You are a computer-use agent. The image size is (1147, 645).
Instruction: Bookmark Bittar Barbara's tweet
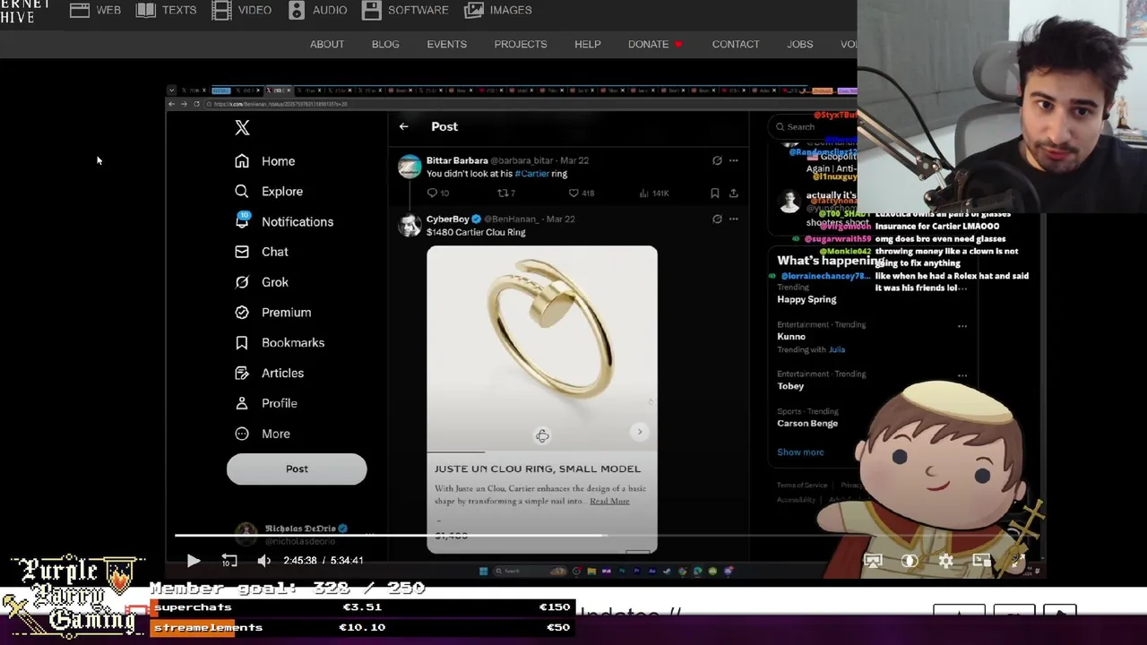point(714,193)
